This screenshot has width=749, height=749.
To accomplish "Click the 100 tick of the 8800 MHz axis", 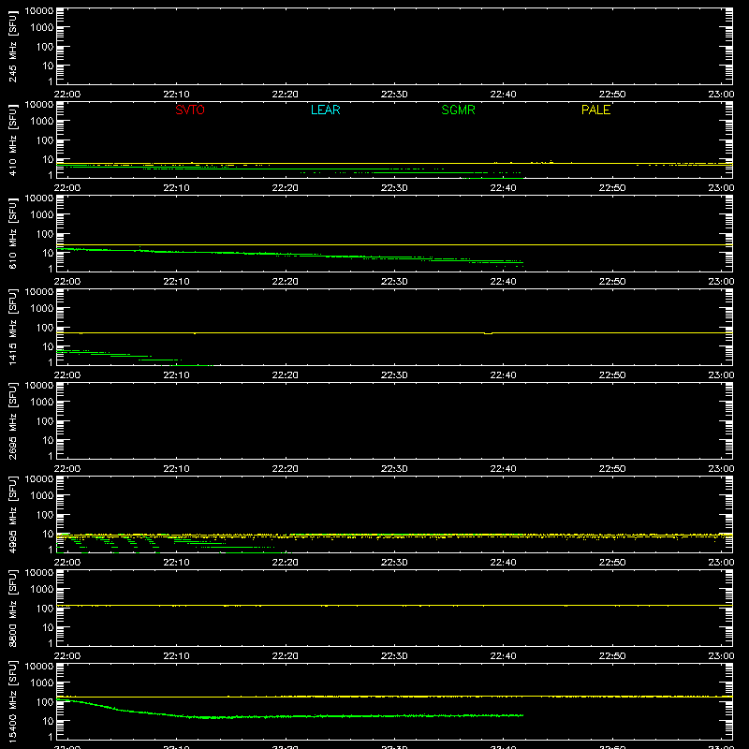I will pos(45,609).
